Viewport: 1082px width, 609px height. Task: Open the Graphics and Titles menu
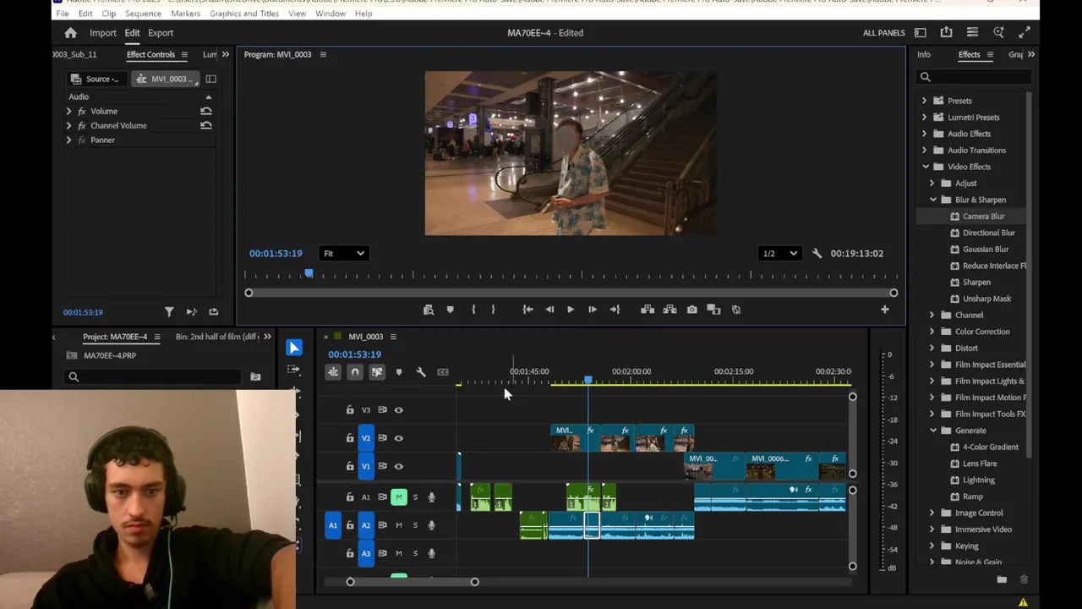pos(244,14)
